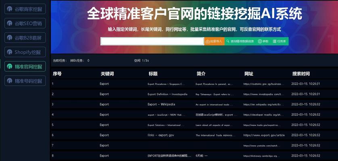
Task: Click URL https://www.youtube.com/watch
Action: click(262, 146)
